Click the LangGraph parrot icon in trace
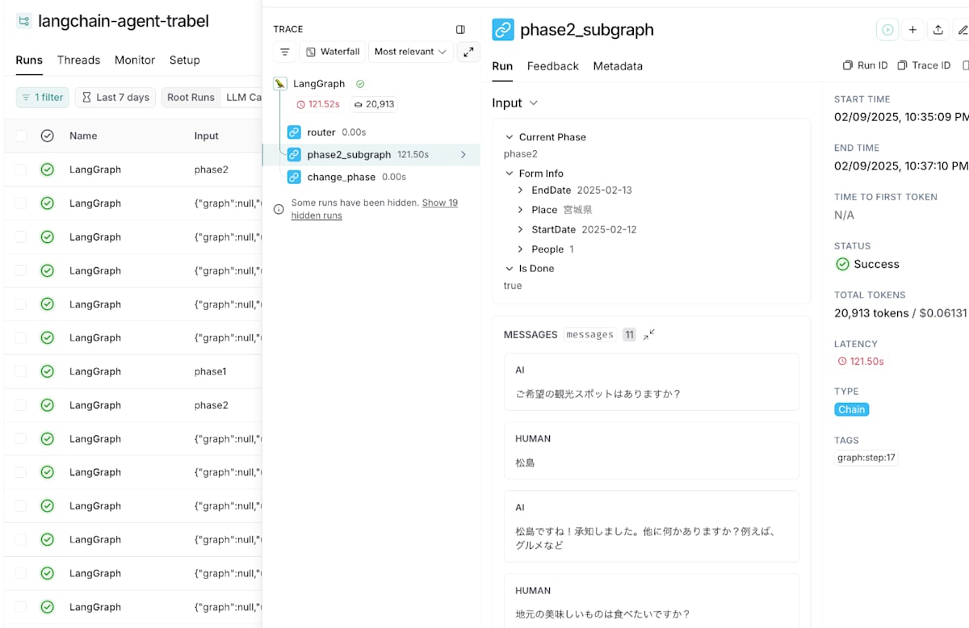 point(279,83)
